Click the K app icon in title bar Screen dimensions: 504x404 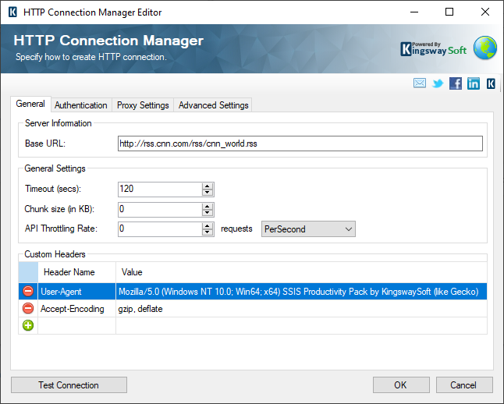tap(12, 12)
